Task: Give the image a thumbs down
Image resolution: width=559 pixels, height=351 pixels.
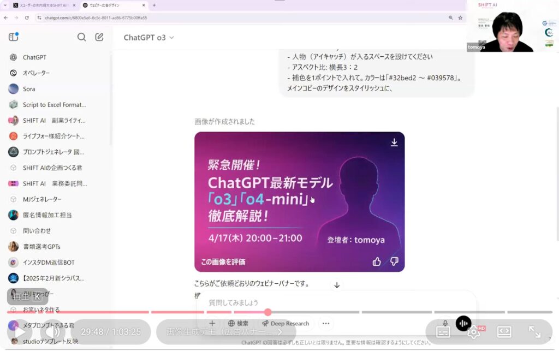Action: 394,261
